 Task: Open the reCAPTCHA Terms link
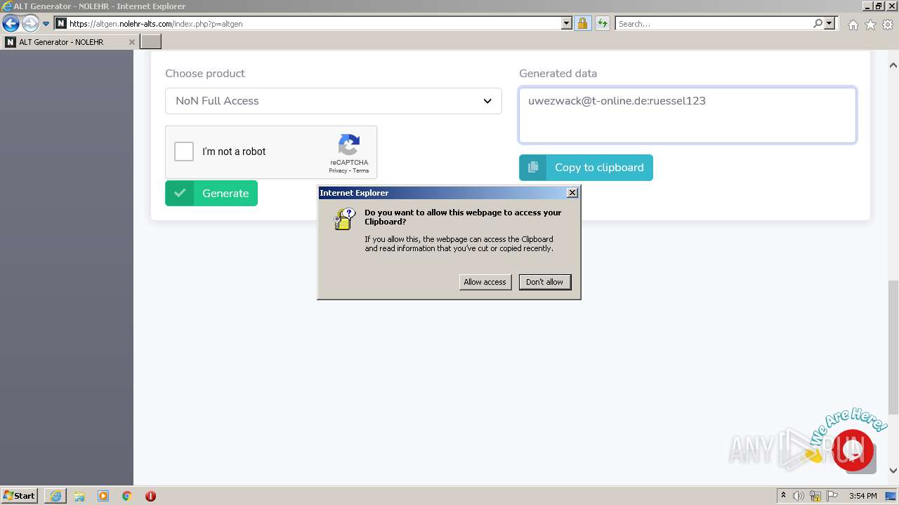tap(361, 170)
